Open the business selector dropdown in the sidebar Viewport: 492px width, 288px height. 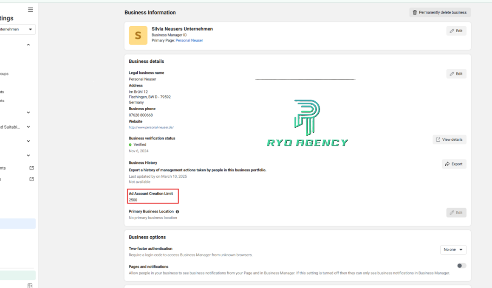tap(17, 29)
